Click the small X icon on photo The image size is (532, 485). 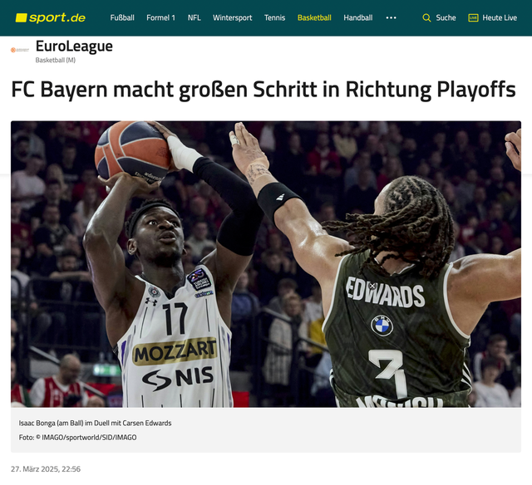(372, 286)
